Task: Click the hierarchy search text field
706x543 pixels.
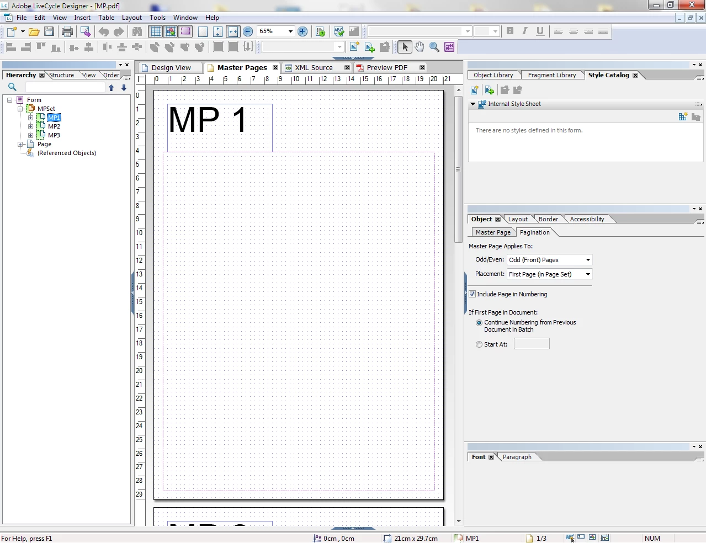Action: 65,87
